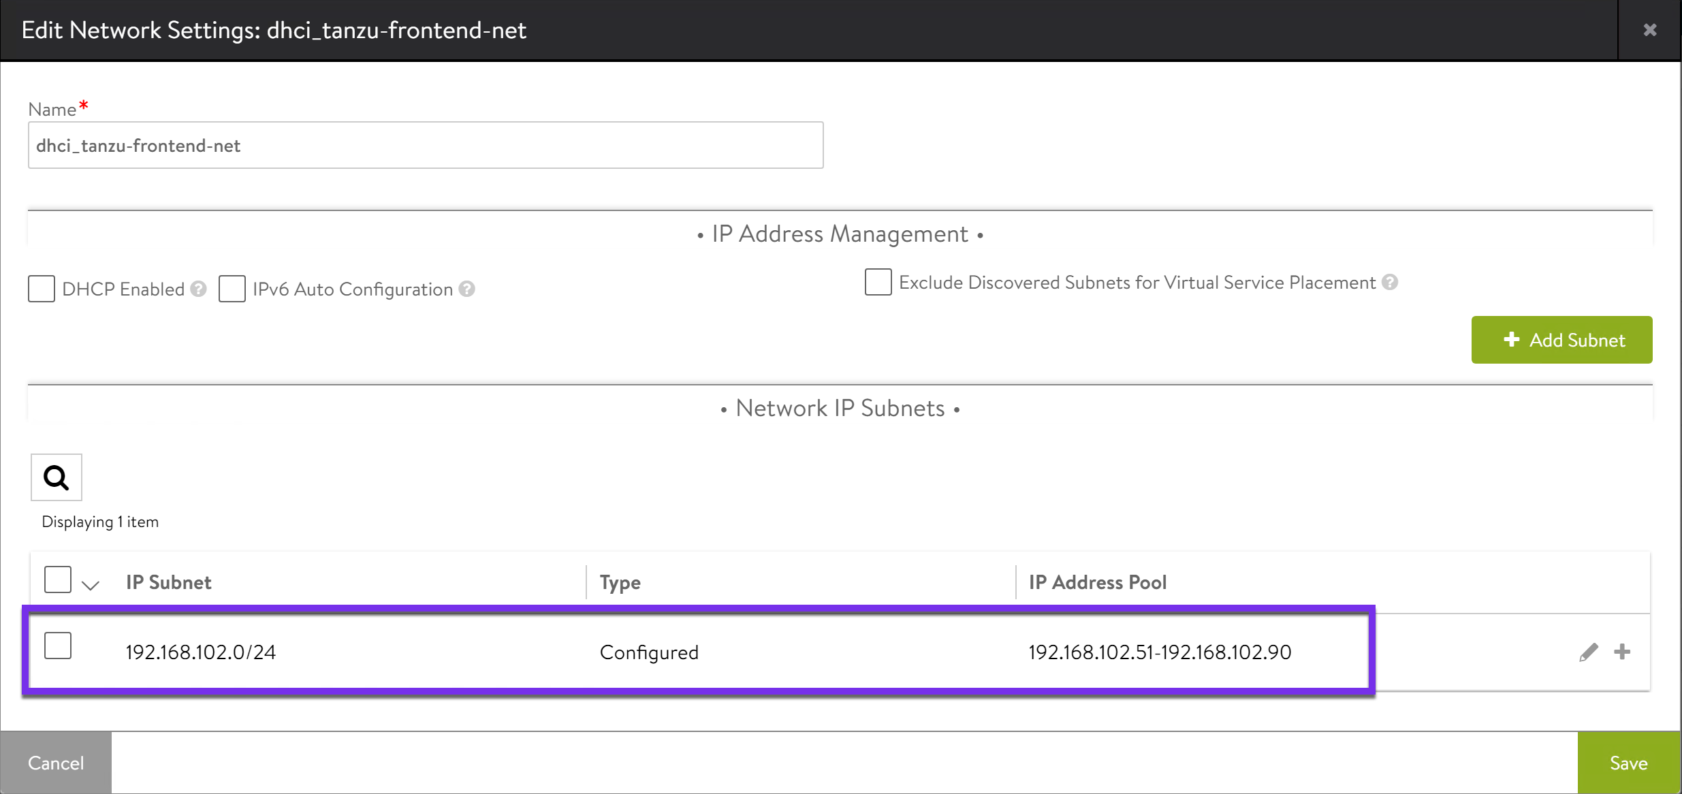
Task: Click the plus icon in subnet row
Action: point(1622,652)
